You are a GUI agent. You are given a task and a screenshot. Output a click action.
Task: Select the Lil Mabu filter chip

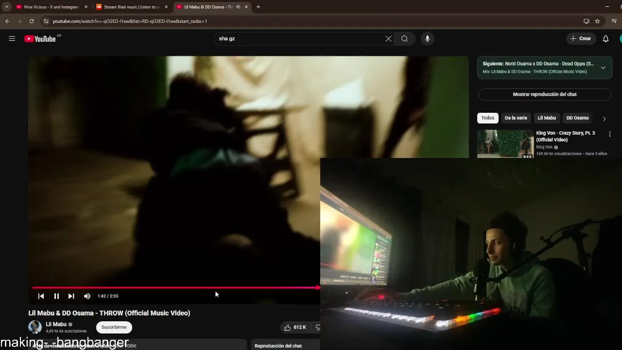[x=547, y=118]
